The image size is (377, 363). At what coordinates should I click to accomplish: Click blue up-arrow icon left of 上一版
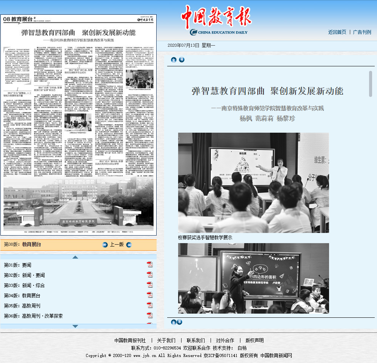(x=105, y=245)
